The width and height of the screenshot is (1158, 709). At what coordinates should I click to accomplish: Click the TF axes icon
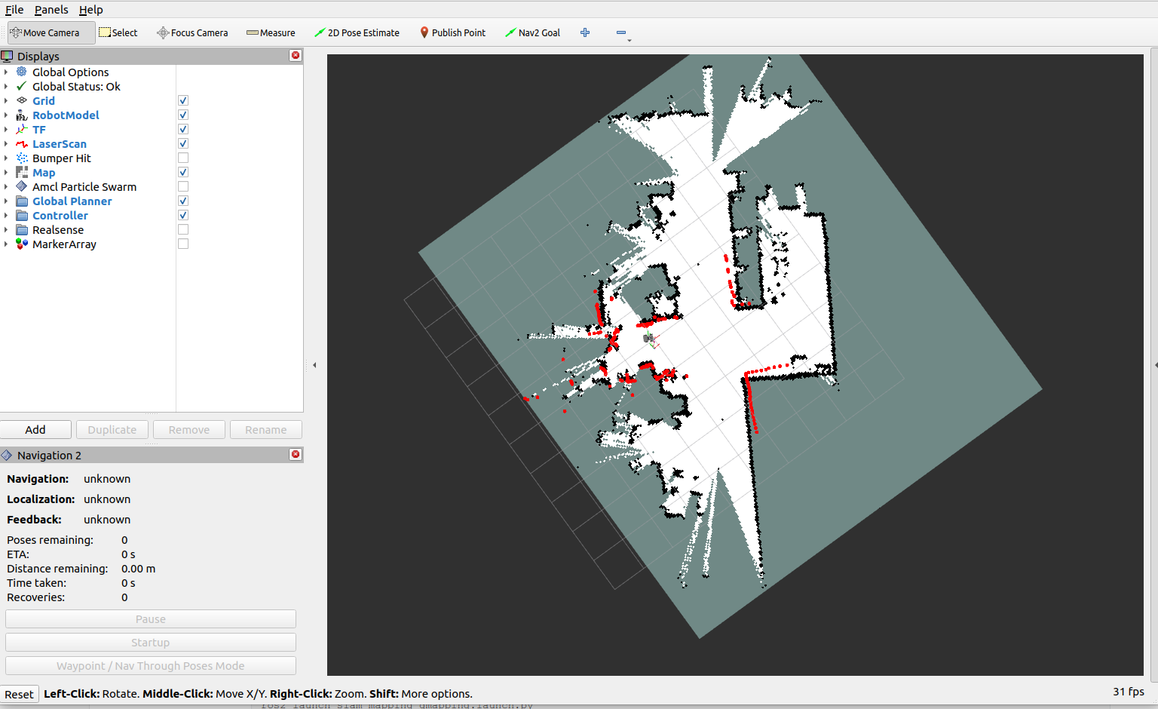22,129
